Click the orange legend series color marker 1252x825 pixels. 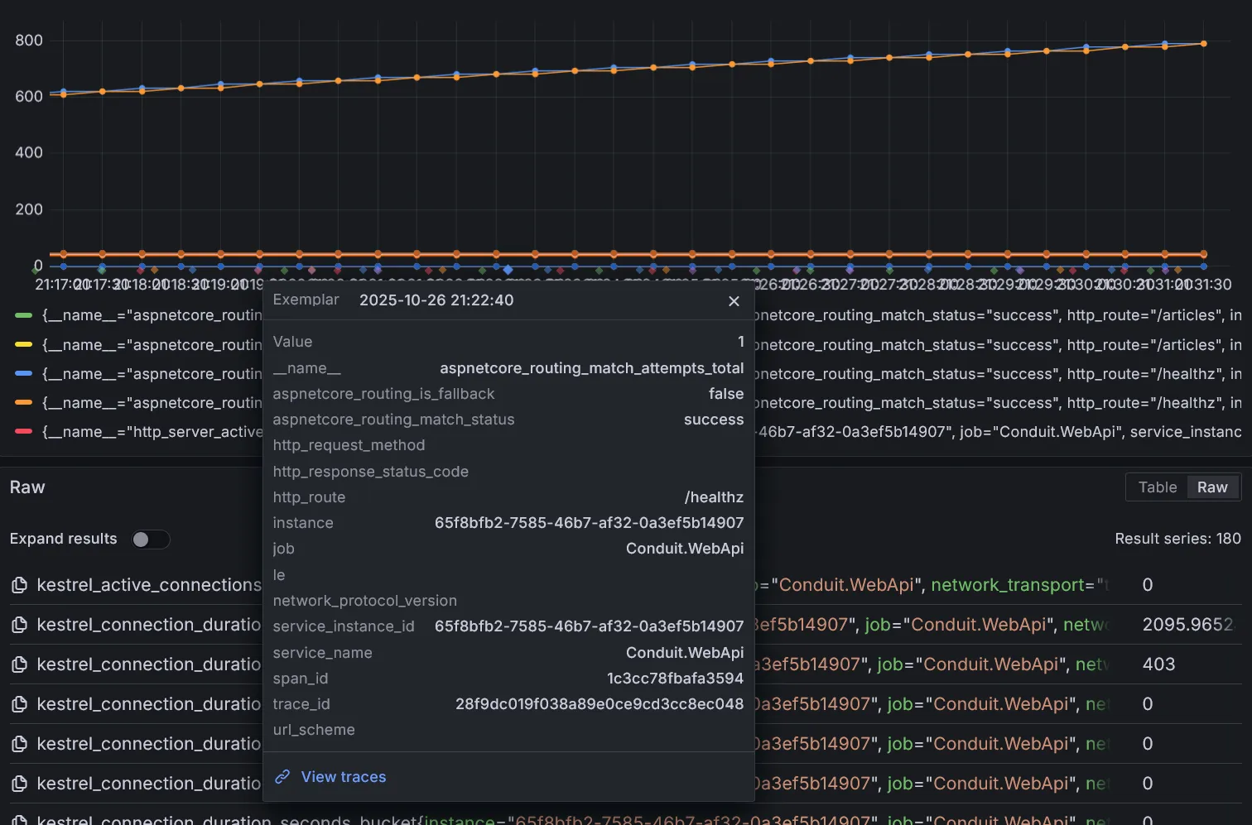tap(24, 403)
